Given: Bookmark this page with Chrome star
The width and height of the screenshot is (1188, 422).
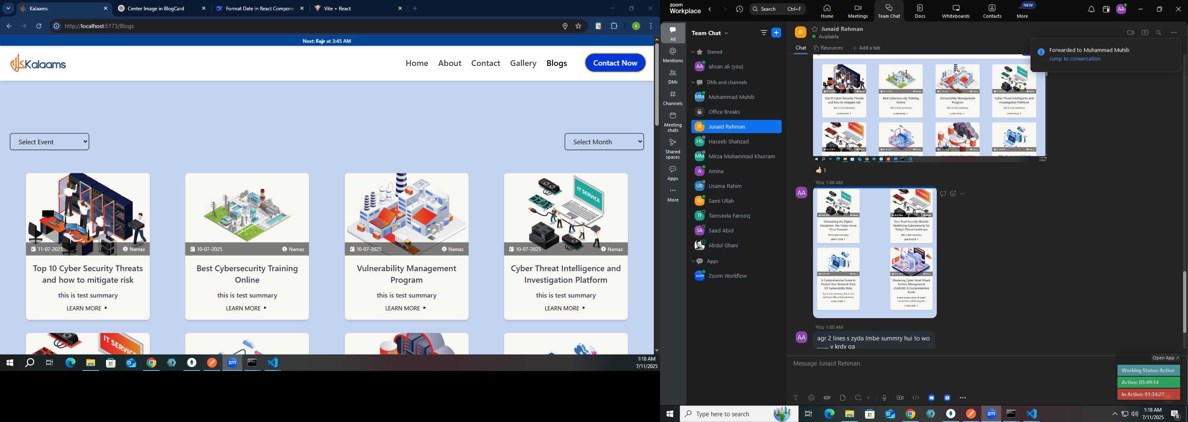Looking at the screenshot, I should point(578,26).
